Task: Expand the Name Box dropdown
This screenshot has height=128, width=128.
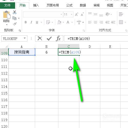Action: point(25,38)
